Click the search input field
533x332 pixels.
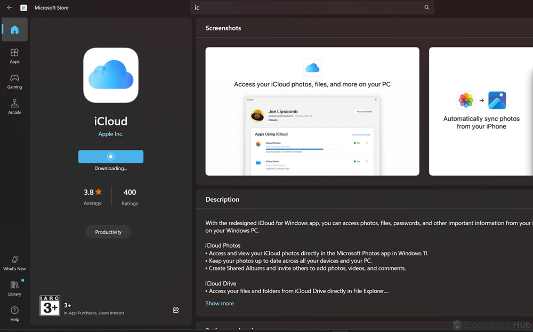click(x=306, y=7)
